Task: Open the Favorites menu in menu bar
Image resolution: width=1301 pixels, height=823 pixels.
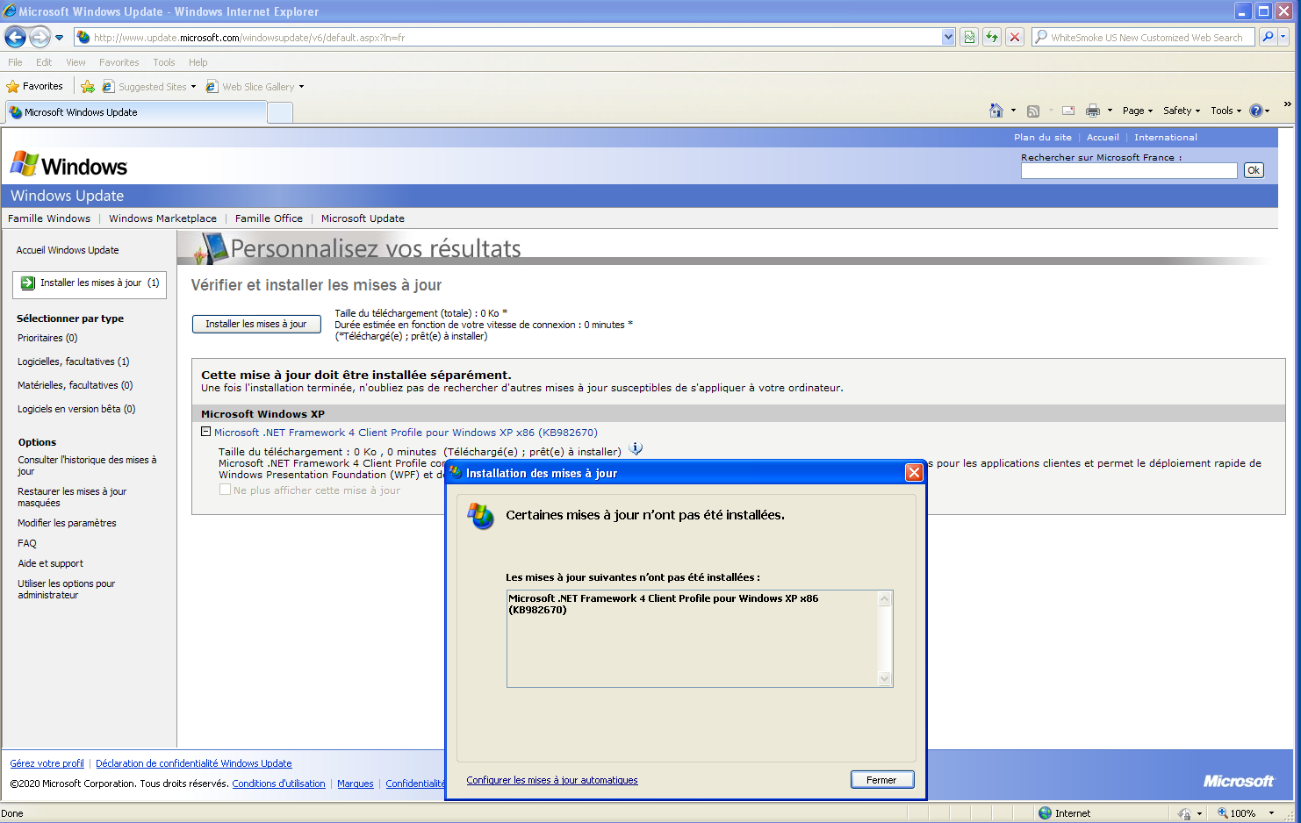Action: coord(119,62)
